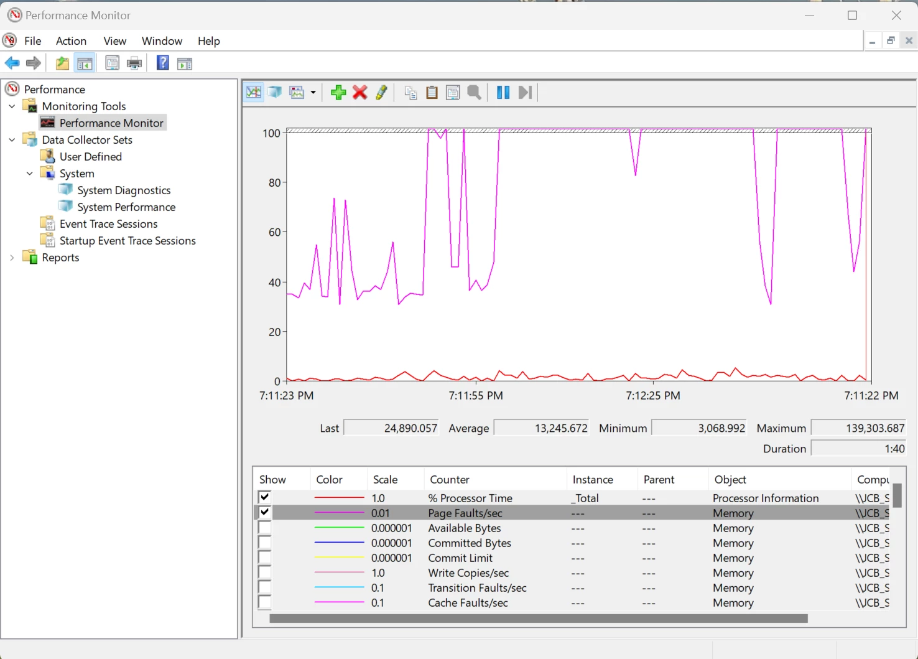Click the graph Properties icon
This screenshot has width=918, height=659.
[453, 93]
